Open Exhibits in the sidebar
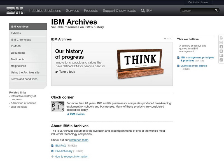 coord(28,33)
